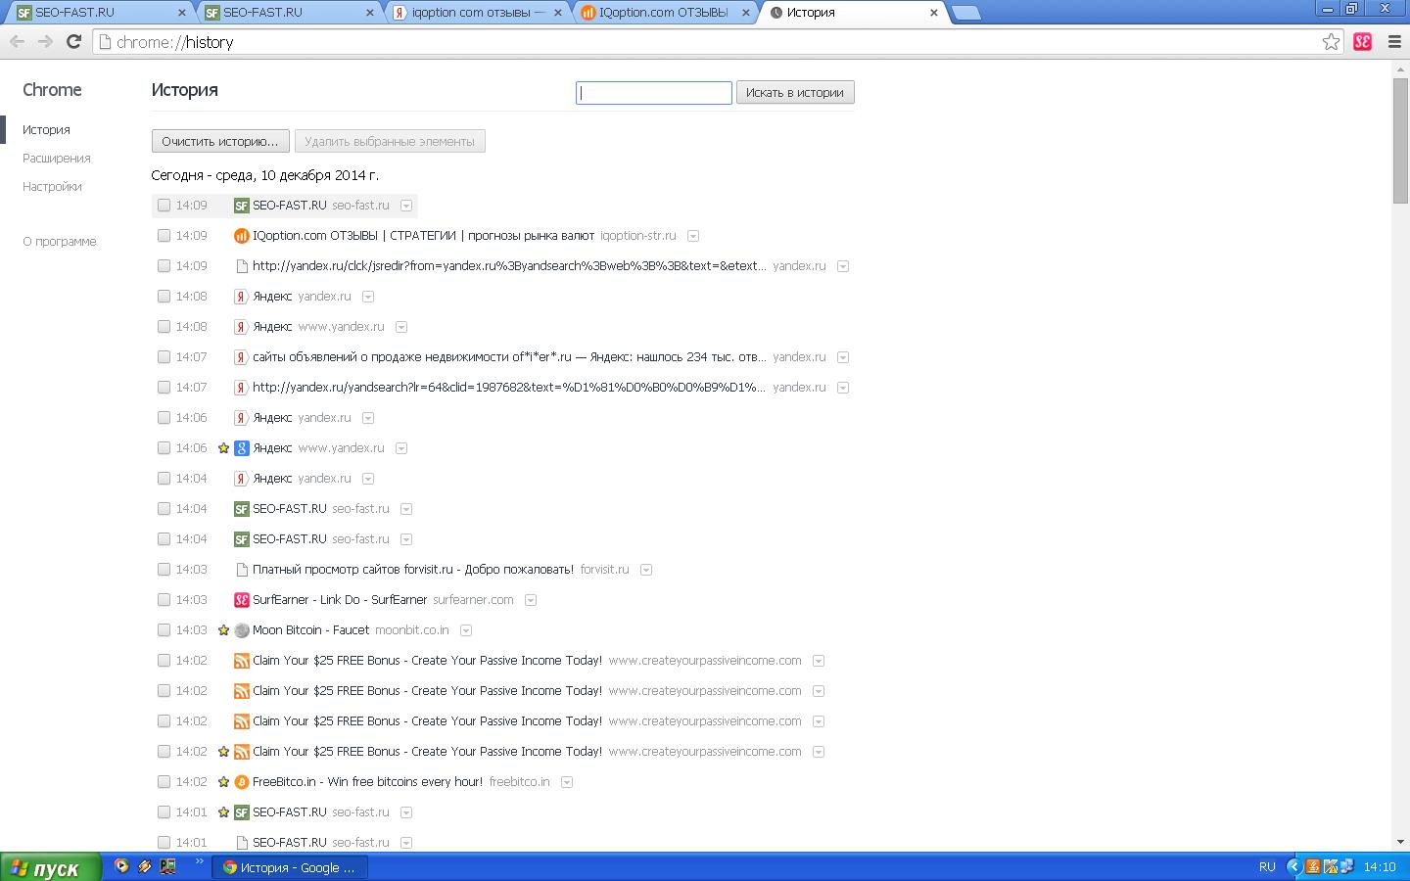Open the SurfEarner extension icon in toolbar
This screenshot has height=881, width=1410.
tap(1362, 41)
